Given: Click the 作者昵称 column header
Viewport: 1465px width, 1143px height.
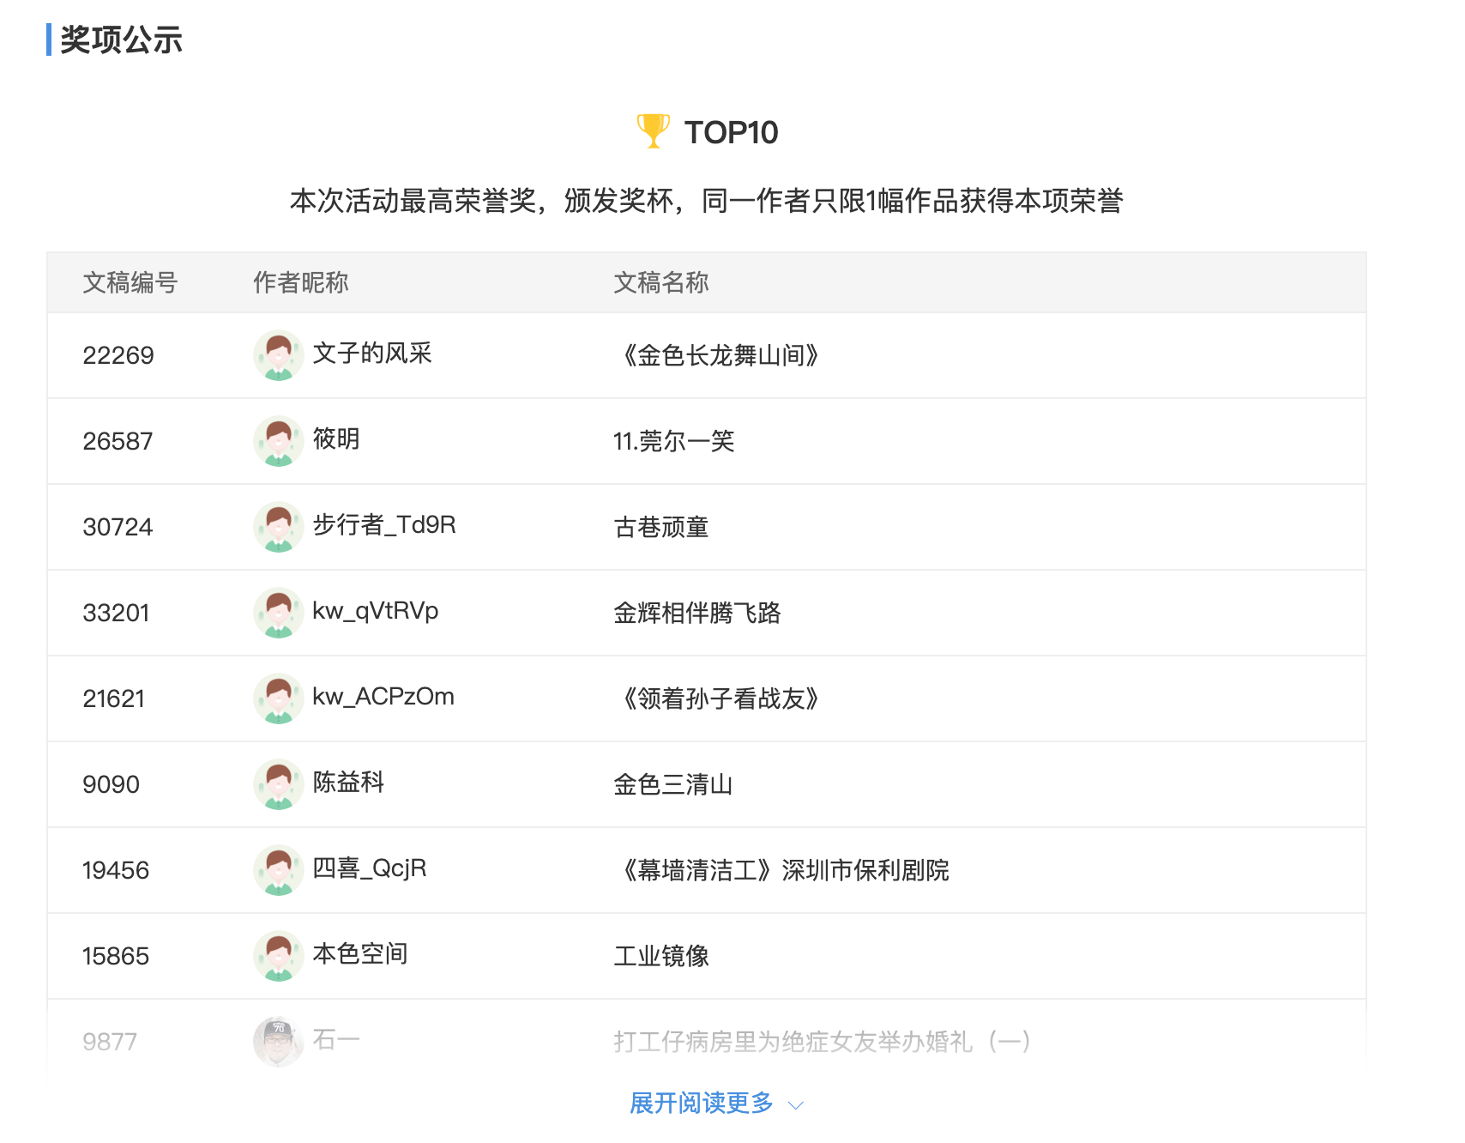Looking at the screenshot, I should [301, 282].
